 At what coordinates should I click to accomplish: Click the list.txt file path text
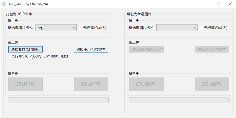click(39, 56)
